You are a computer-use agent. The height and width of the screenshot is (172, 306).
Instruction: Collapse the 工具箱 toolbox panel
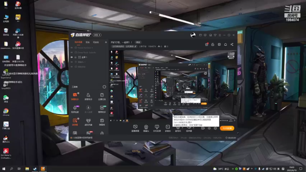click(x=104, y=87)
